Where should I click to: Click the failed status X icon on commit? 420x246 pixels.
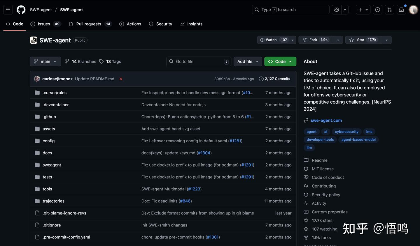(121, 79)
